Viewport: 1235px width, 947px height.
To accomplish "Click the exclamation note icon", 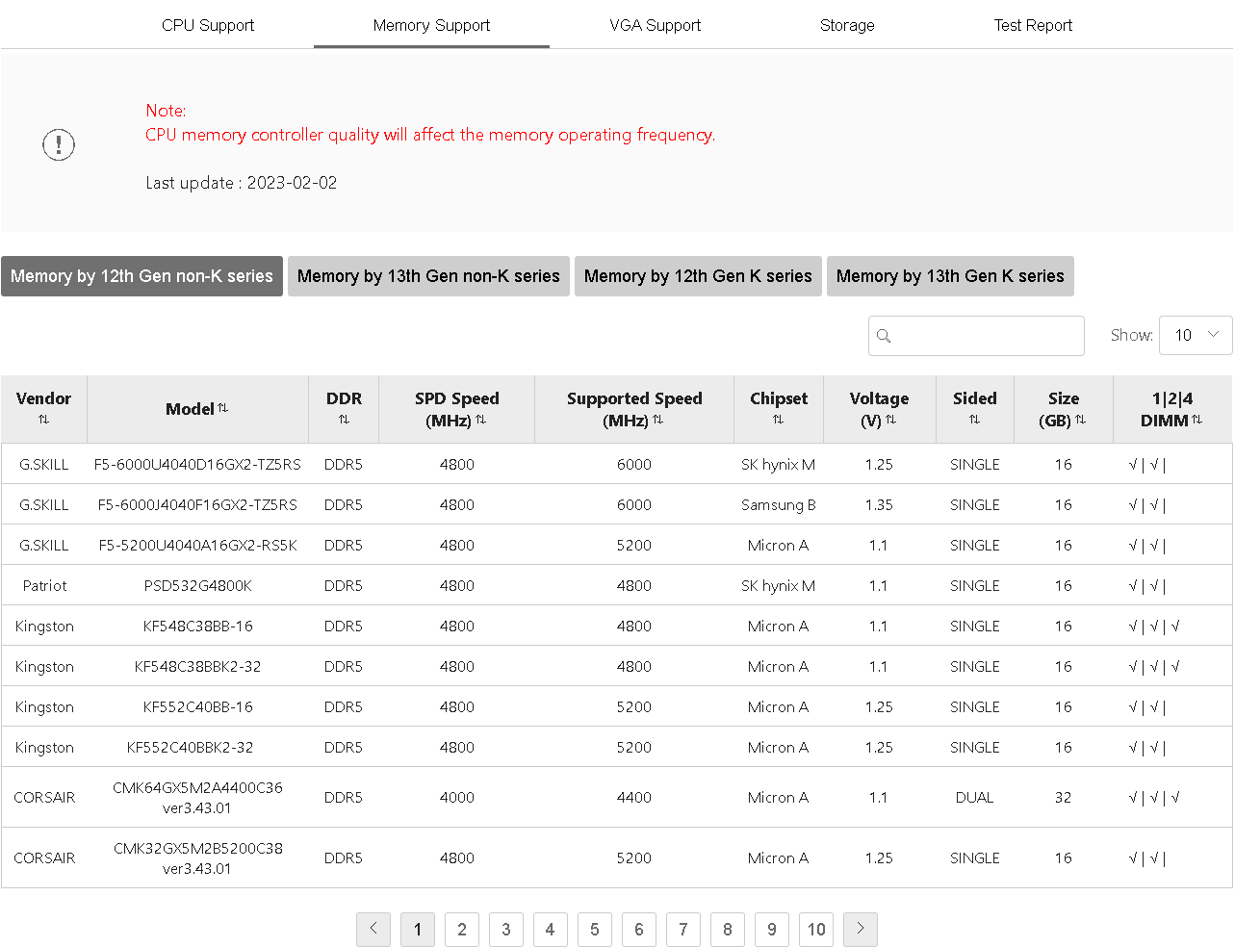I will (59, 144).
